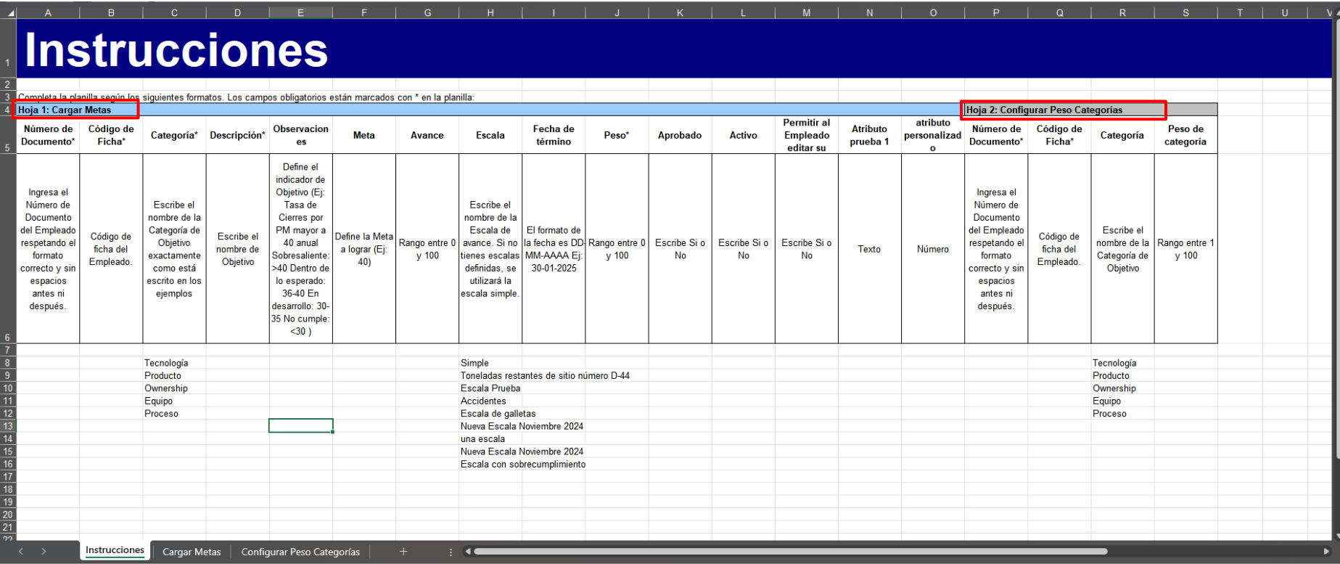Click the 'Descripción*' header cell
Image resolution: width=1340 pixels, height=564 pixels.
[x=237, y=135]
